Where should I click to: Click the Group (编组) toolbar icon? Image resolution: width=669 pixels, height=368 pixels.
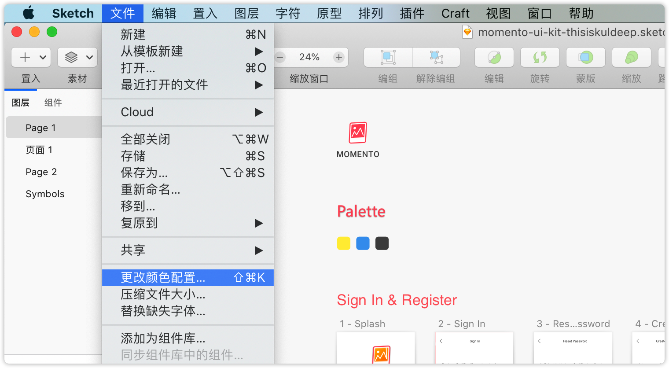tap(388, 57)
